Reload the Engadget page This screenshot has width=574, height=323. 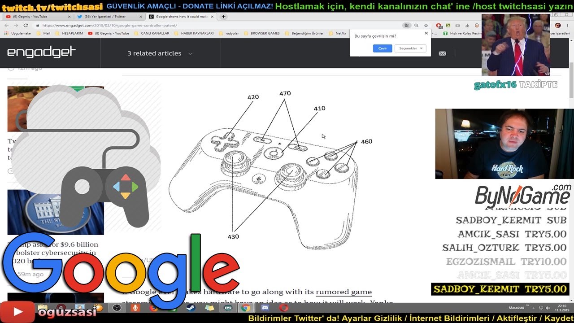[x=26, y=26]
